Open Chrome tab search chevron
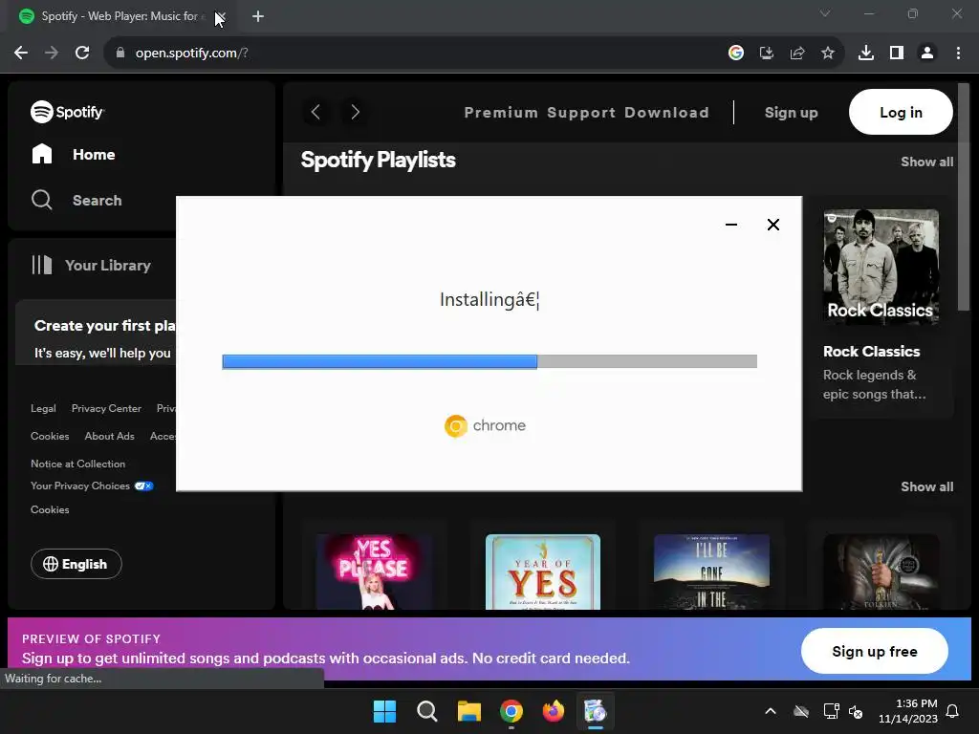The width and height of the screenshot is (979, 734). point(825,13)
